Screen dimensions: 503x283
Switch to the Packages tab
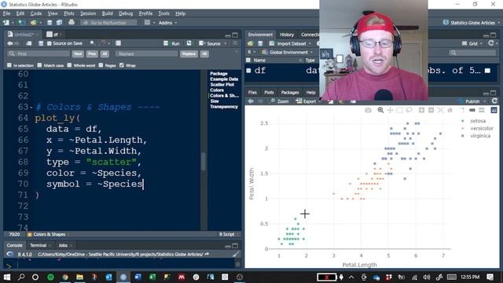290,92
